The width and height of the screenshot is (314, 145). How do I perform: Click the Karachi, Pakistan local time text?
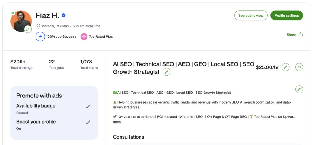click(71, 26)
